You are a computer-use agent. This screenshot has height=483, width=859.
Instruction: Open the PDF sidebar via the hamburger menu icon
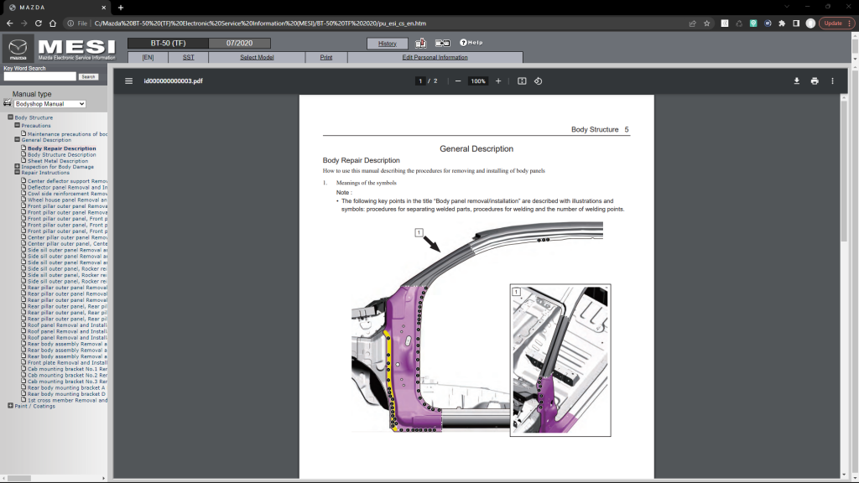point(128,80)
